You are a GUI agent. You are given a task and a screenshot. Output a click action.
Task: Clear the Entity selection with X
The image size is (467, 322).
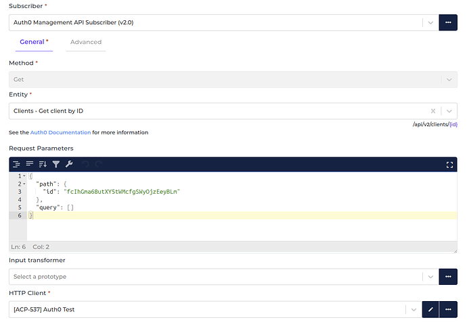coord(433,111)
